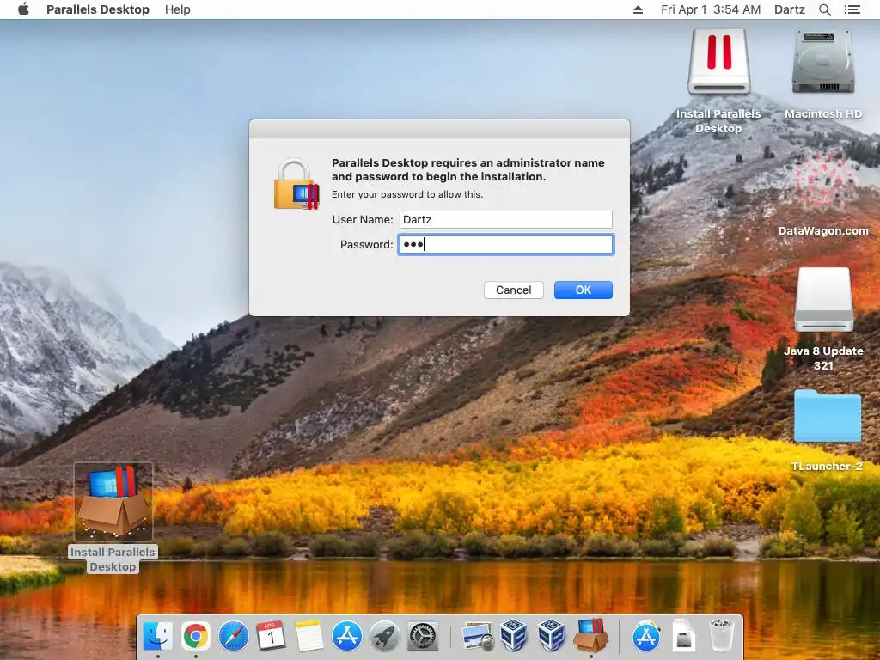Open Launchpad rocket icon in the Dock
Viewport: 880px width, 660px height.
click(384, 637)
